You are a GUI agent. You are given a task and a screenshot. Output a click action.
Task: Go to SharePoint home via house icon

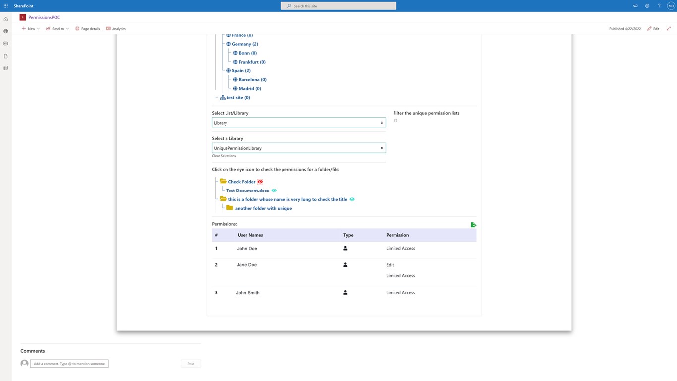(x=6, y=19)
